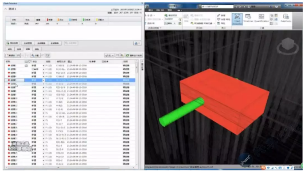The height and width of the screenshot is (173, 304).
Task: Switch to the 选择 select tab
Action: click(x=19, y=49)
